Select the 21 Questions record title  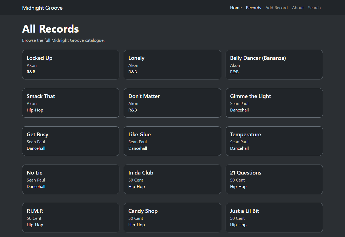[x=246, y=173]
